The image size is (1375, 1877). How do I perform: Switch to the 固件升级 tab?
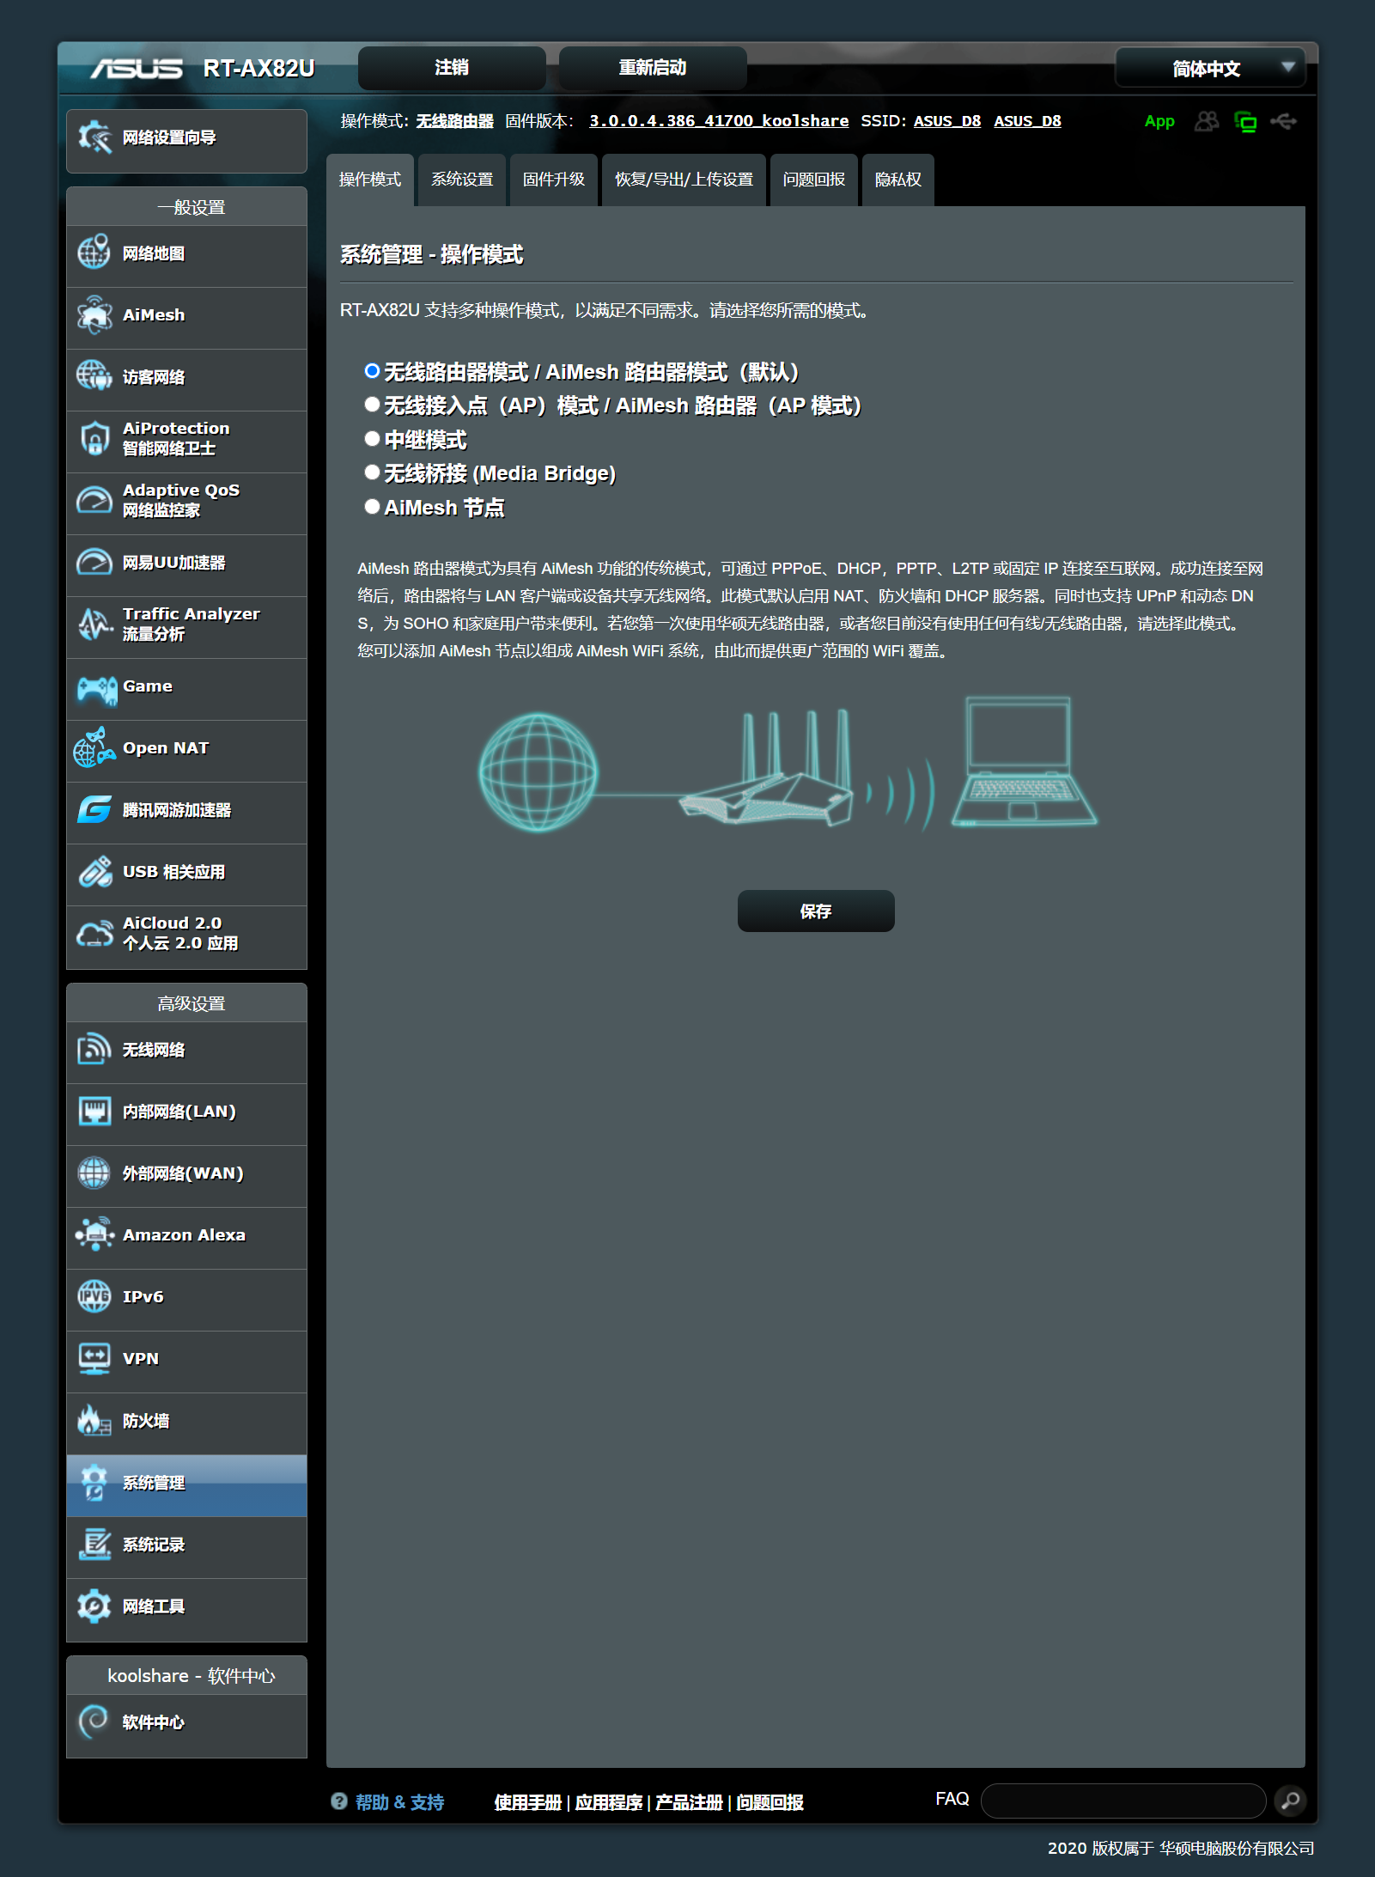coord(553,180)
